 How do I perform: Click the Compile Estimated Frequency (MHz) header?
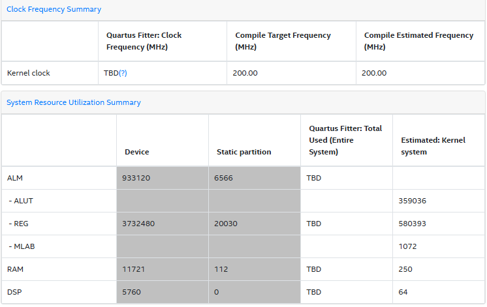click(x=418, y=41)
